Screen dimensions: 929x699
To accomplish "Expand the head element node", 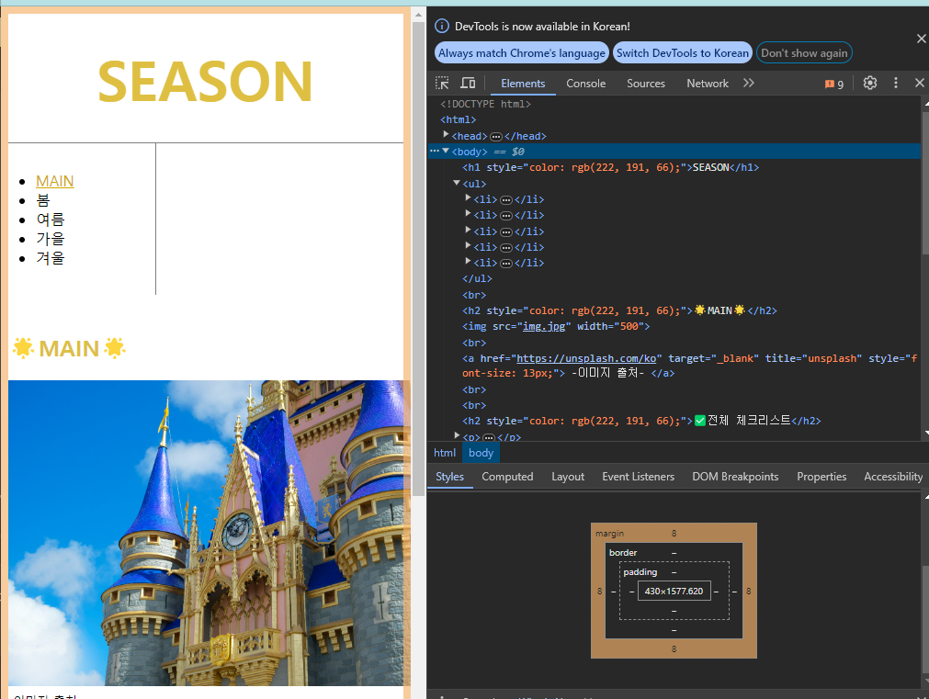I will pyautogui.click(x=447, y=135).
